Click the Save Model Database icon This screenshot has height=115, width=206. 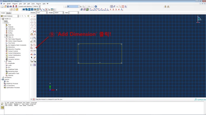8,6
